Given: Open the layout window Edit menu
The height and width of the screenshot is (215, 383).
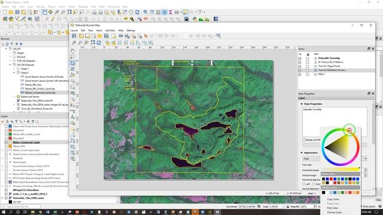Looking at the screenshot, I should click(x=83, y=30).
